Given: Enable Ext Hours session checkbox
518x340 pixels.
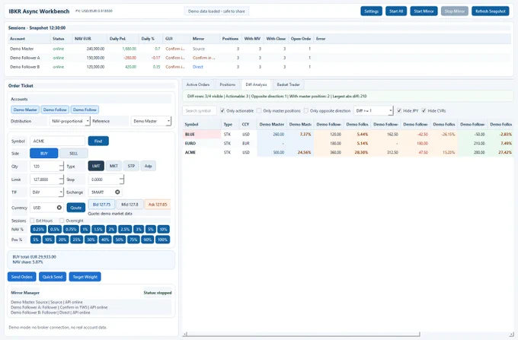Looking at the screenshot, I should [x=32, y=221].
